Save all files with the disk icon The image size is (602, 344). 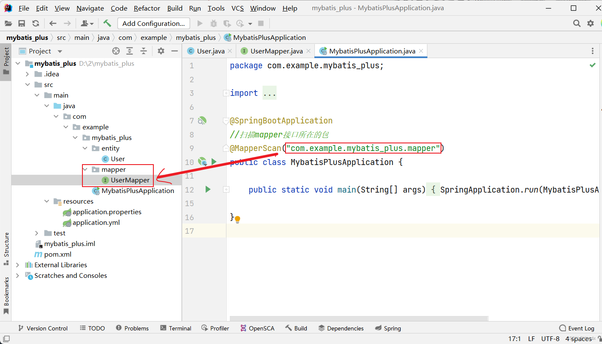pyautogui.click(x=22, y=23)
